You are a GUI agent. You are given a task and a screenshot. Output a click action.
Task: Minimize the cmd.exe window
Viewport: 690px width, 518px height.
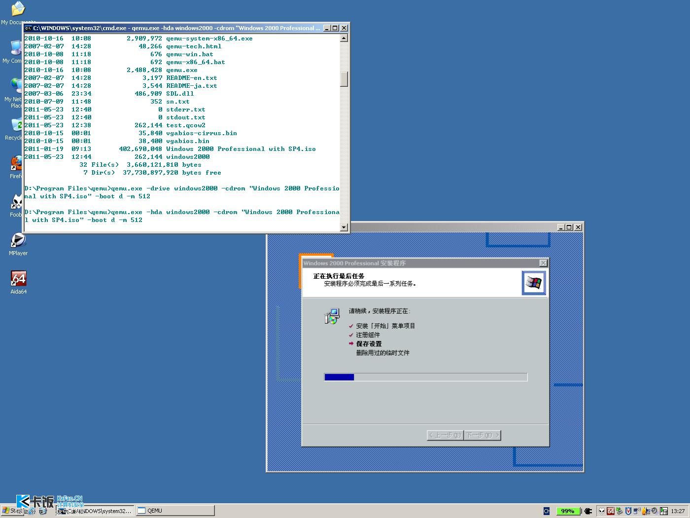click(x=326, y=28)
